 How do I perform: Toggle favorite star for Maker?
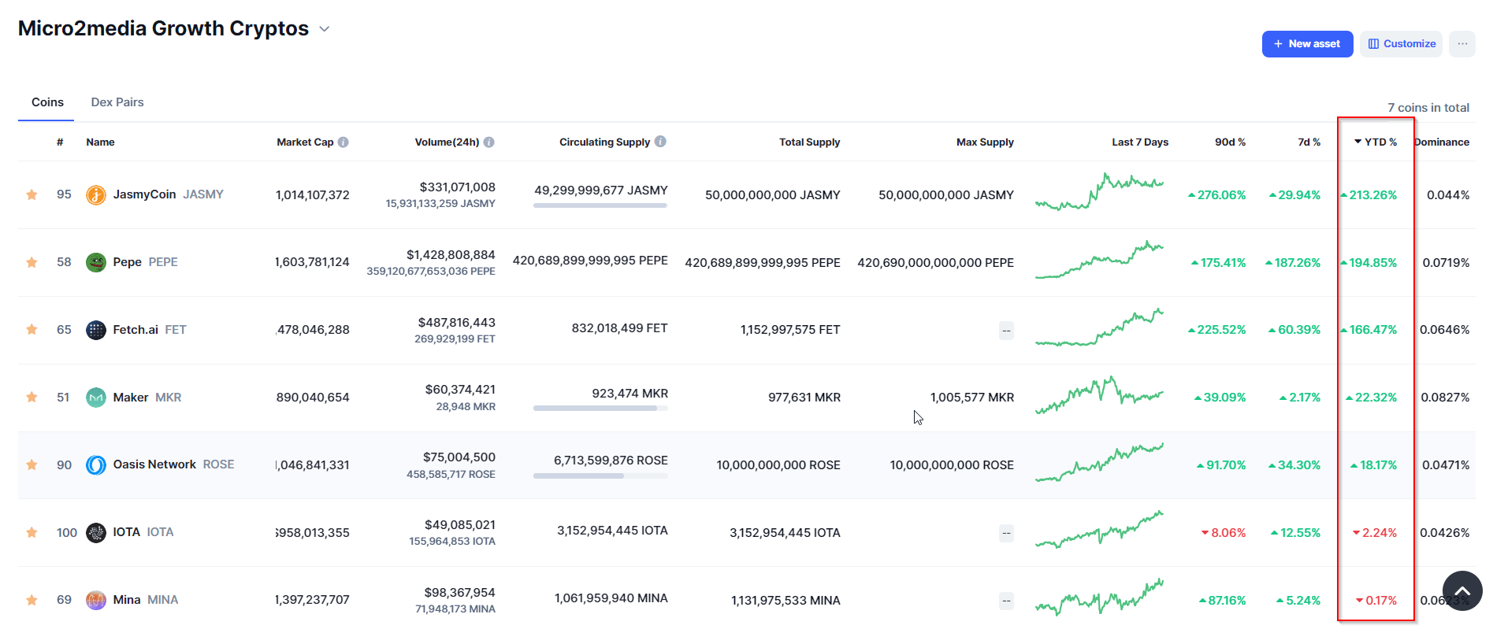[x=32, y=398]
